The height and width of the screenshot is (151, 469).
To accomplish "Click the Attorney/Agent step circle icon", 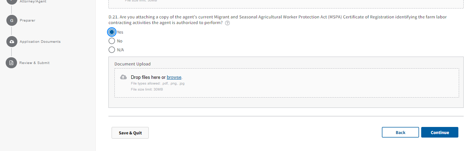I will coord(11,2).
